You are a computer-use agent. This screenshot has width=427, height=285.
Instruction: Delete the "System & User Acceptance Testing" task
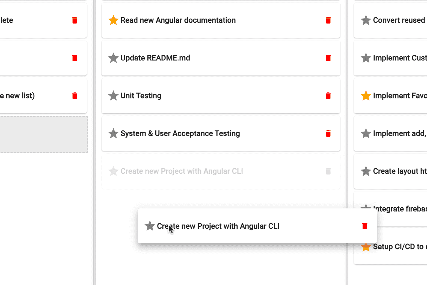pyautogui.click(x=328, y=133)
